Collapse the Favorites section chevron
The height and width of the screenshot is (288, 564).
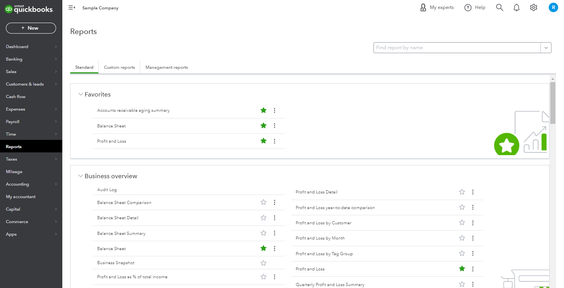[x=81, y=94]
